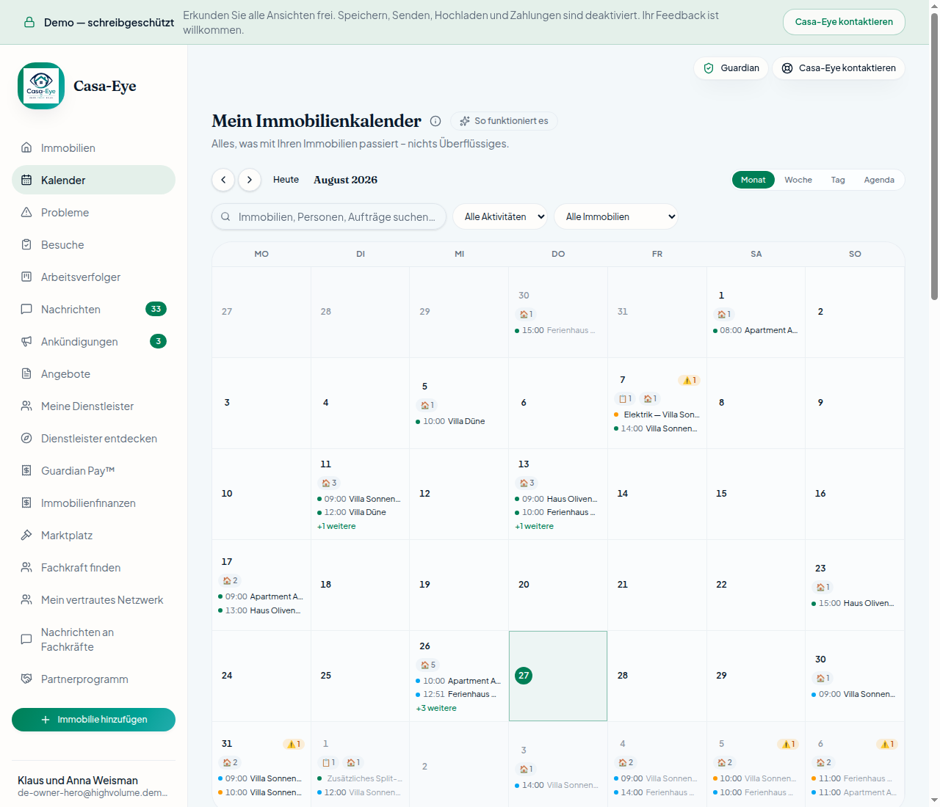Jump to Heute in the calendar
The height and width of the screenshot is (807, 940).
286,180
